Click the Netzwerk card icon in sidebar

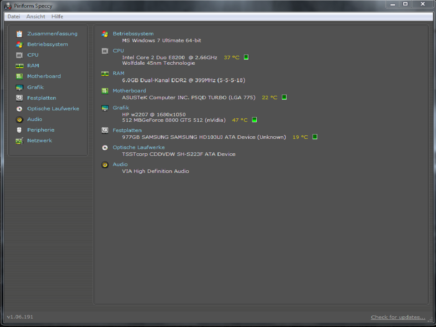19,141
